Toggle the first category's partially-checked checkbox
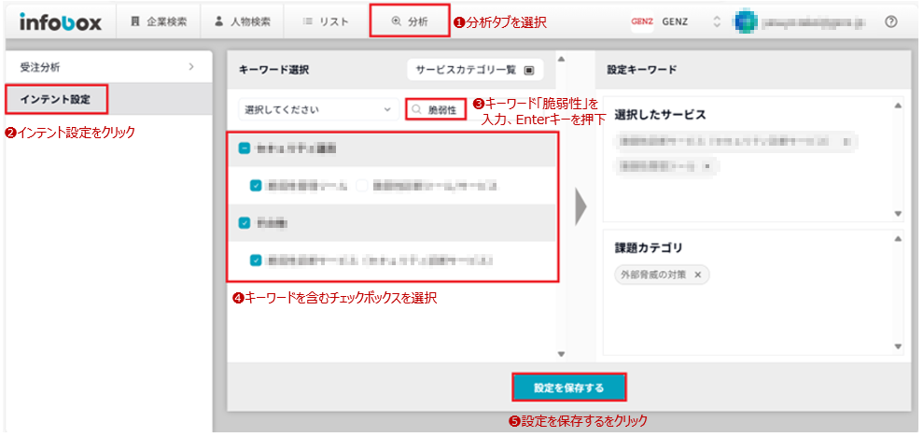The width and height of the screenshot is (923, 437). point(244,148)
